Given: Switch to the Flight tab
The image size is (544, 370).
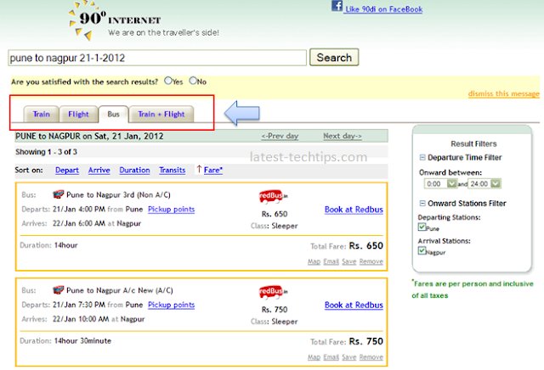Looking at the screenshot, I should point(78,114).
